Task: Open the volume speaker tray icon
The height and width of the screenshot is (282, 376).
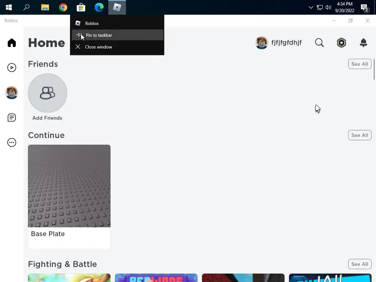Action: [x=328, y=7]
